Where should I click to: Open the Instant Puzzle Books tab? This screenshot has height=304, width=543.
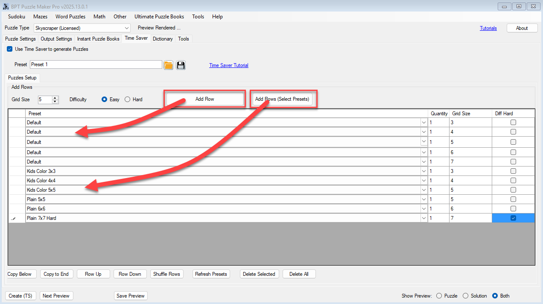[98, 39]
